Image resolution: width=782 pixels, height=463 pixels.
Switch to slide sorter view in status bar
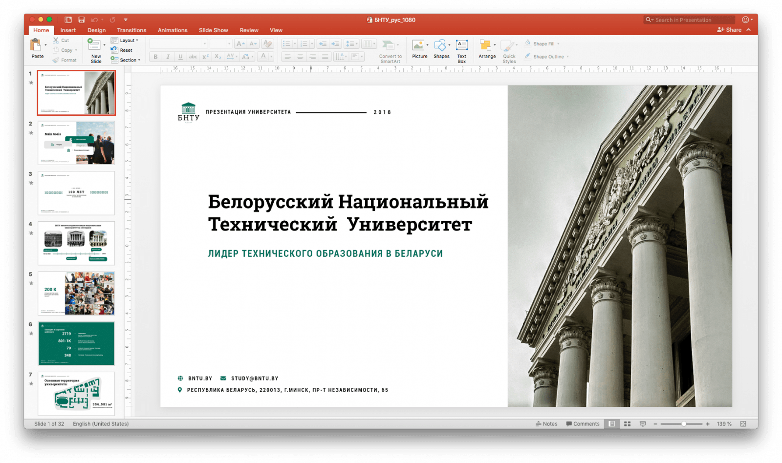(x=627, y=424)
